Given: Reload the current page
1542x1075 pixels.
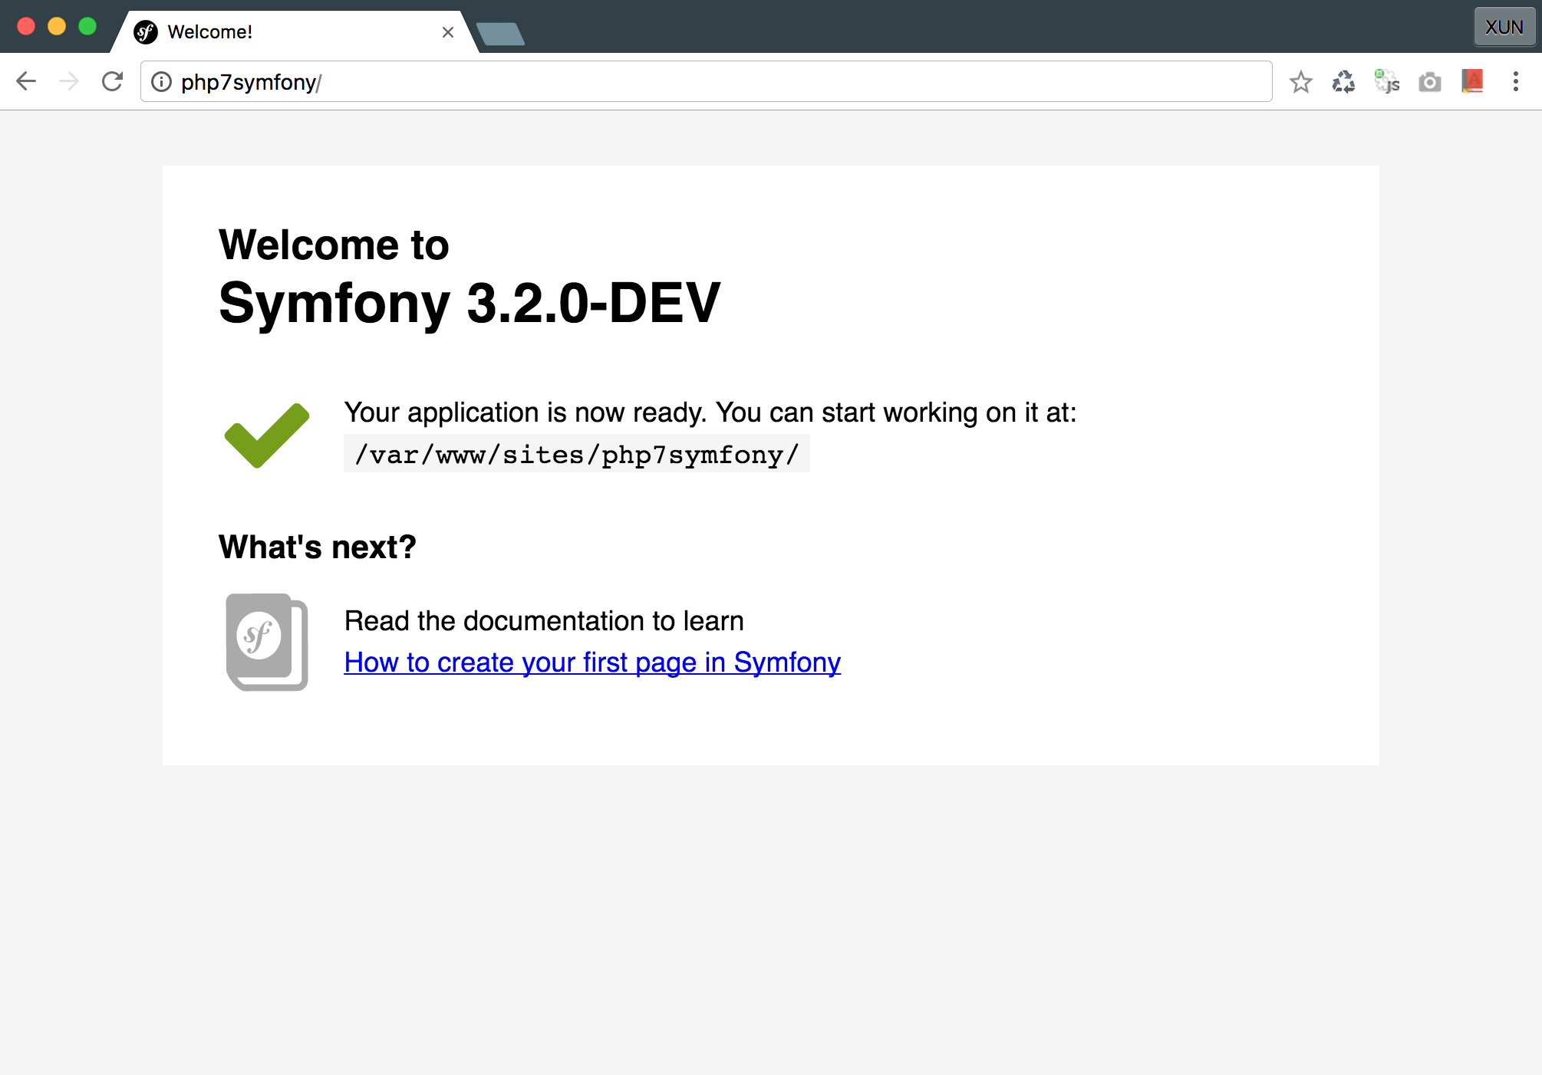Looking at the screenshot, I should (x=113, y=82).
